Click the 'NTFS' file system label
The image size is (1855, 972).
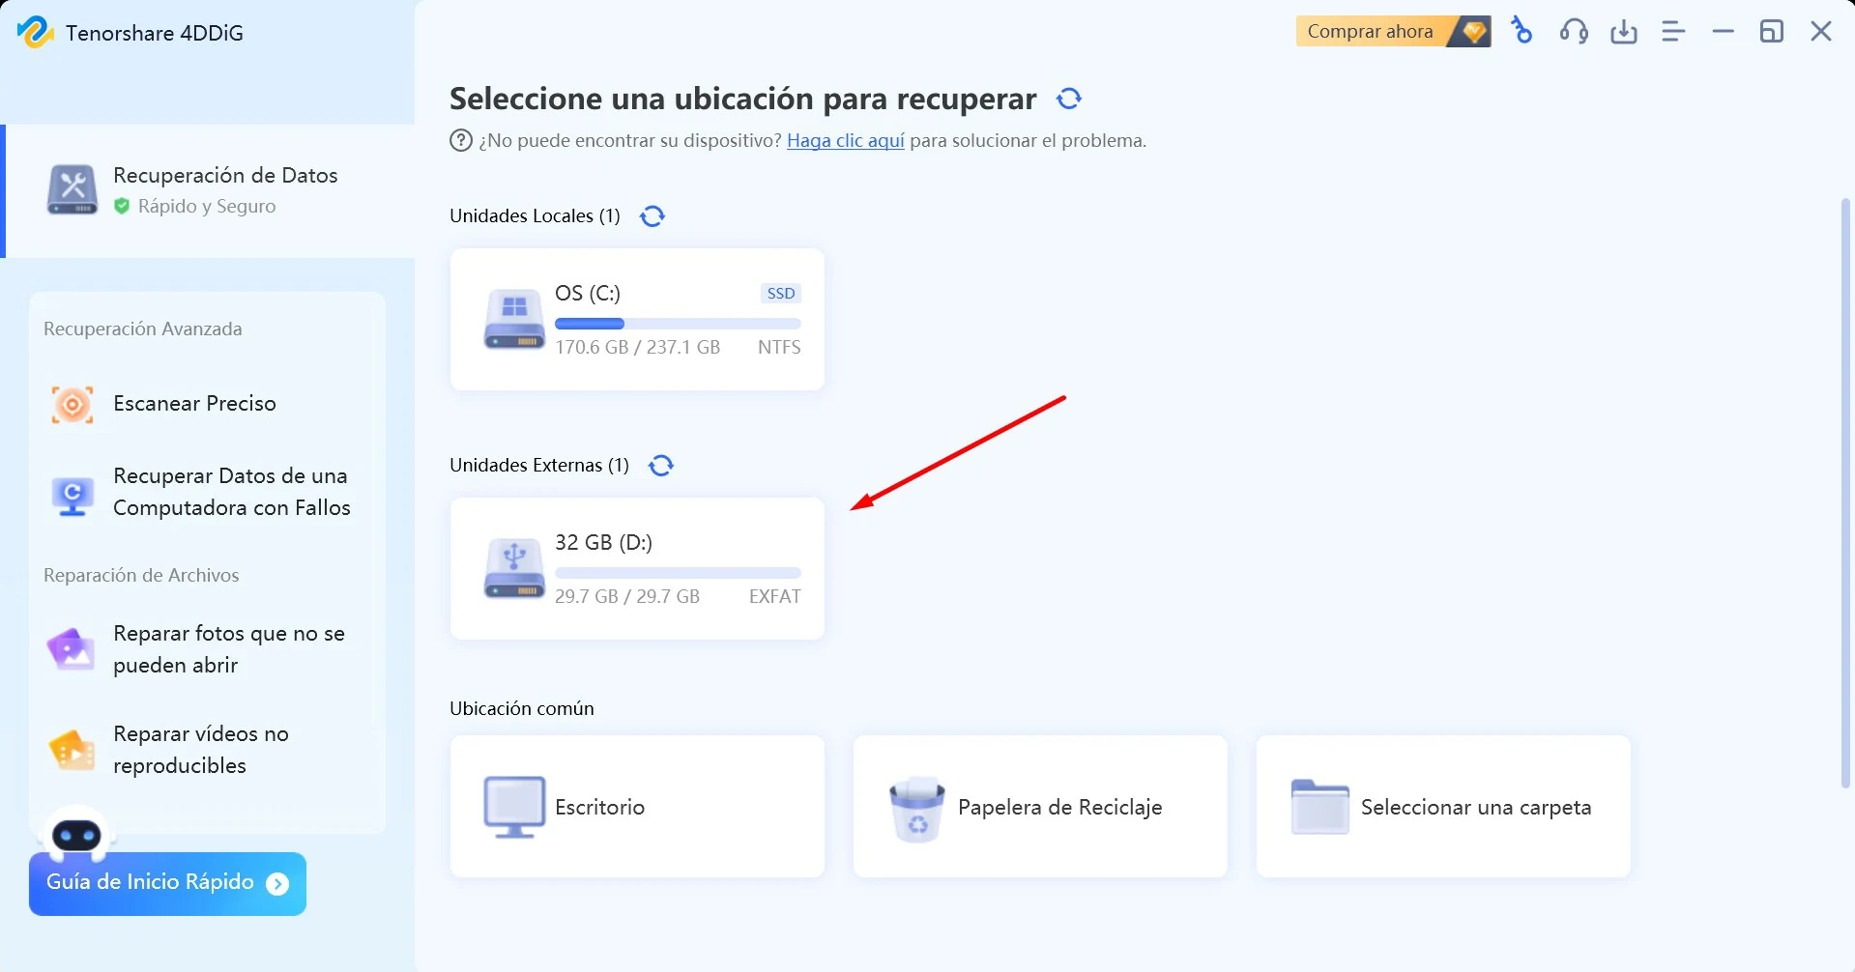[779, 347]
